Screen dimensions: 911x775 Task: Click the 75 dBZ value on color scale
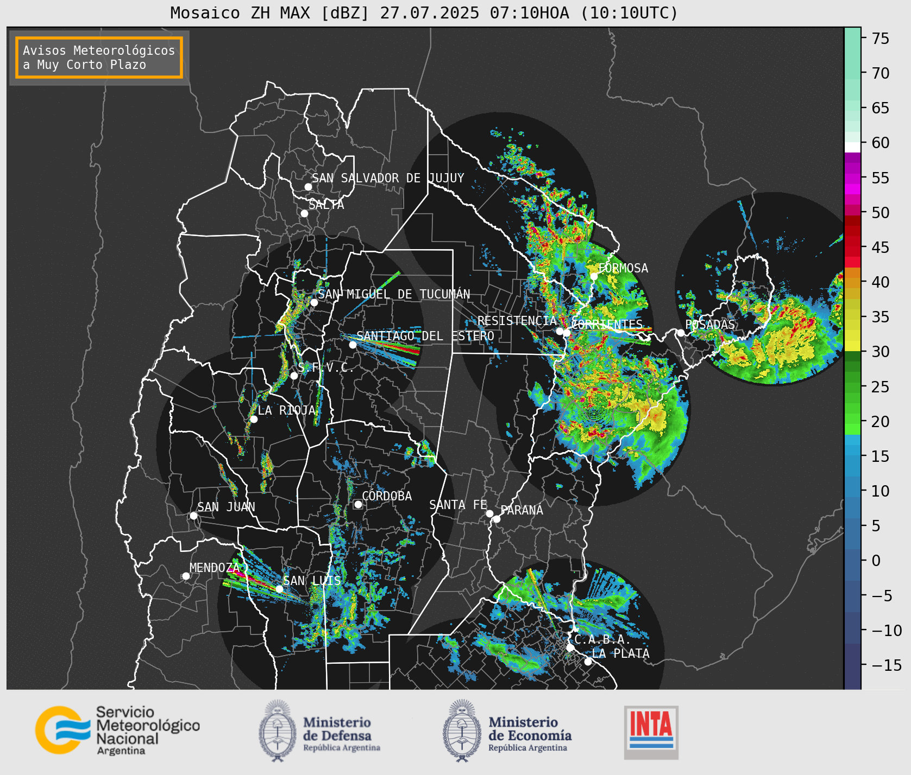click(x=880, y=39)
